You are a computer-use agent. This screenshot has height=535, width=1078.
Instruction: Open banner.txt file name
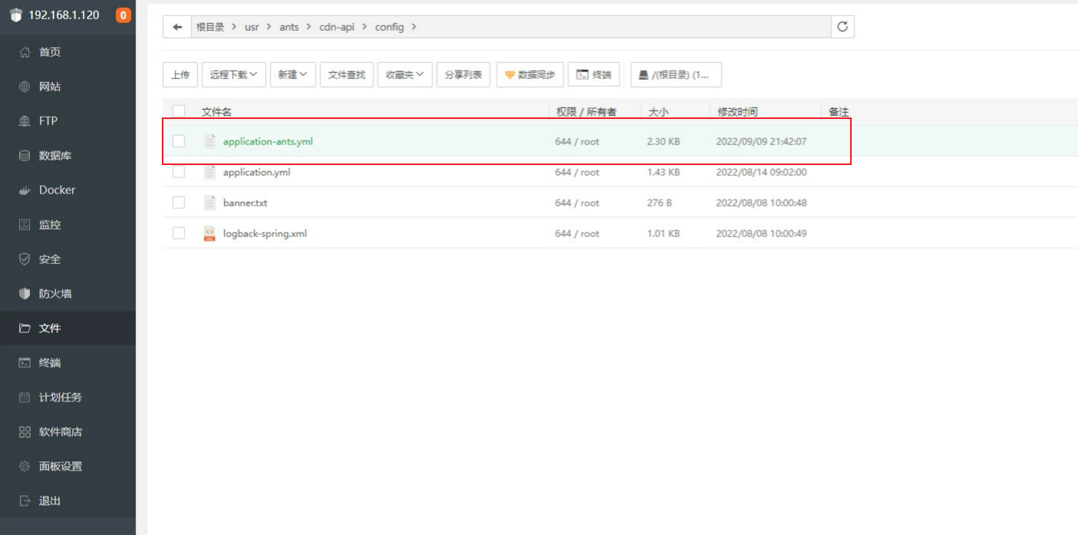[245, 203]
